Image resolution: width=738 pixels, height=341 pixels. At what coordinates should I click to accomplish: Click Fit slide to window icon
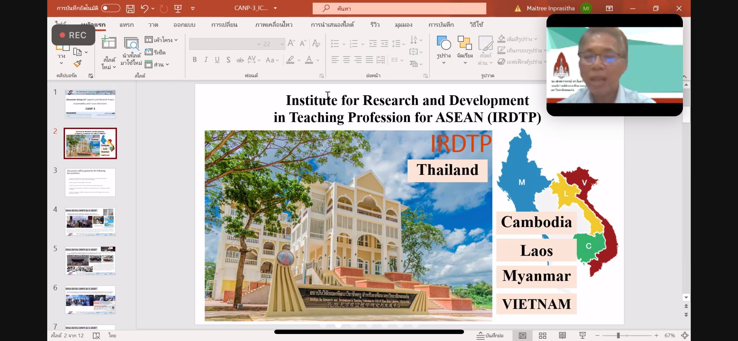point(685,335)
